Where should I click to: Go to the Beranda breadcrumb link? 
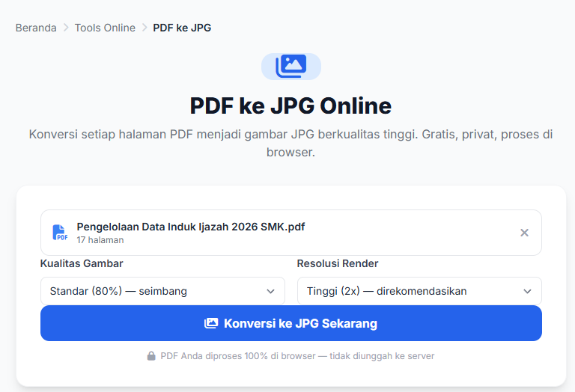coord(36,28)
